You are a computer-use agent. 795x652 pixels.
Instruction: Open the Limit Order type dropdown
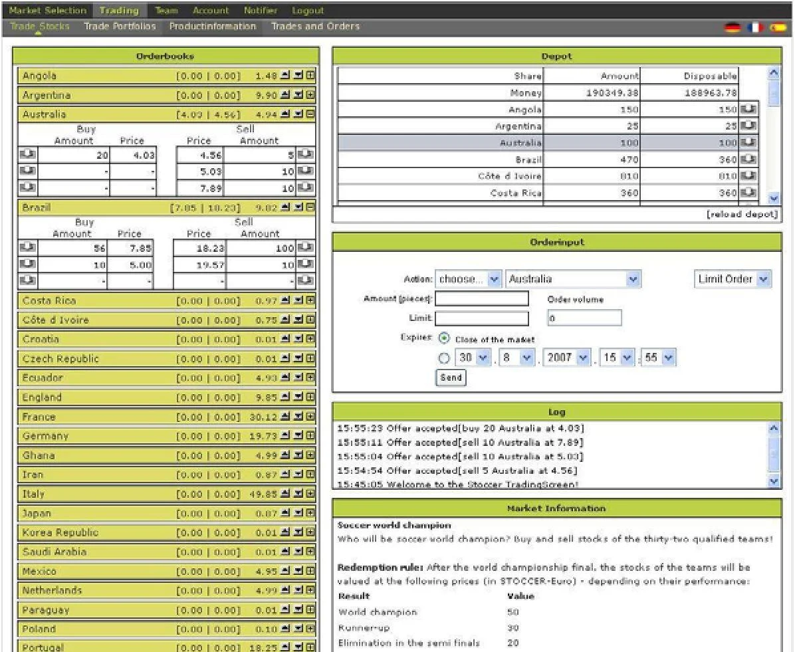click(x=733, y=279)
